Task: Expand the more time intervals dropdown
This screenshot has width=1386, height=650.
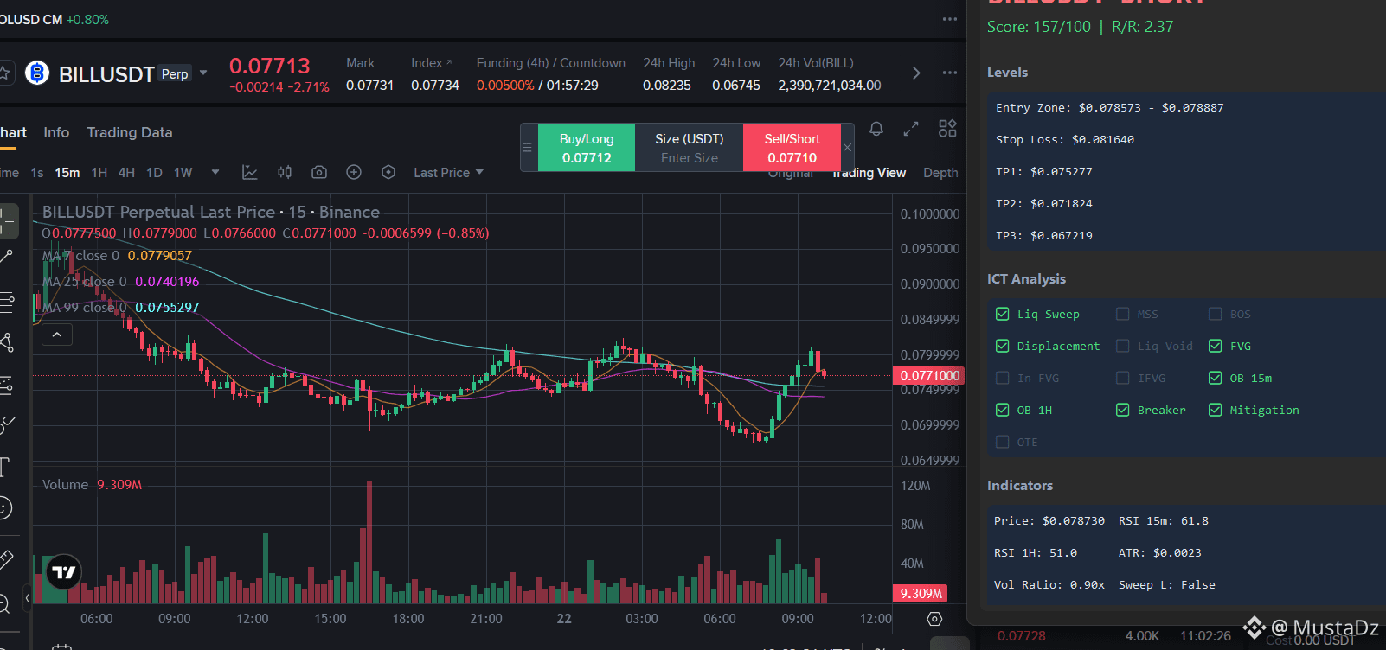Action: point(215,172)
